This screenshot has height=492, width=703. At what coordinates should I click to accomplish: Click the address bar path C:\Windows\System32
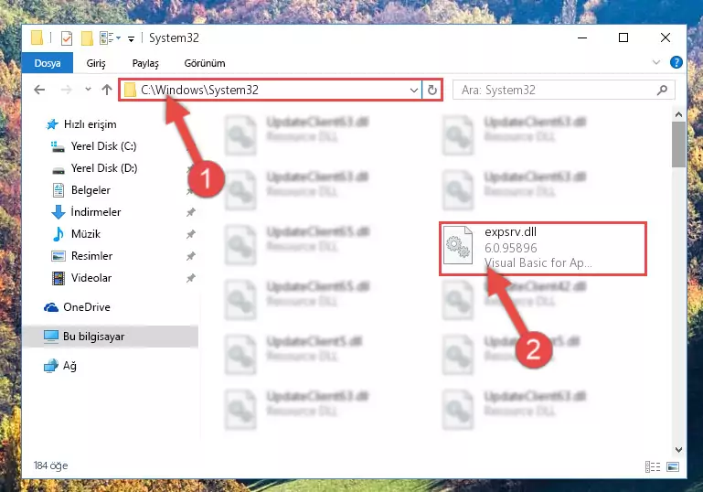click(x=199, y=91)
